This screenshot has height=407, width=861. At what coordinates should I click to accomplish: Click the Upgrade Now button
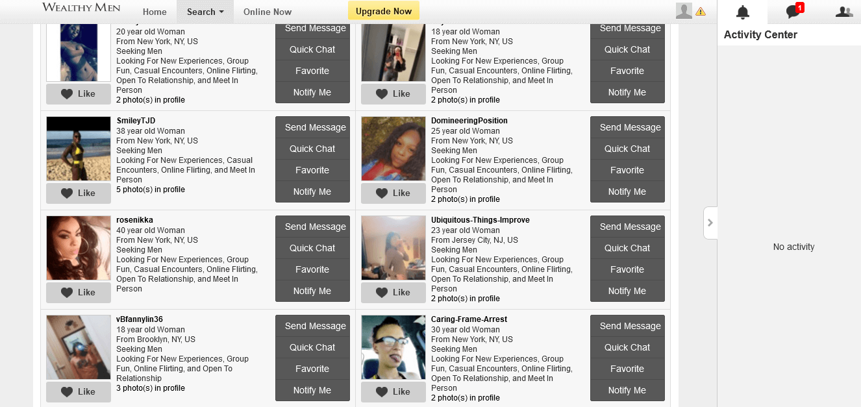click(384, 11)
